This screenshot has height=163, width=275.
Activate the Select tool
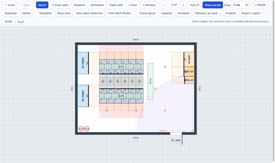[x=42, y=5]
